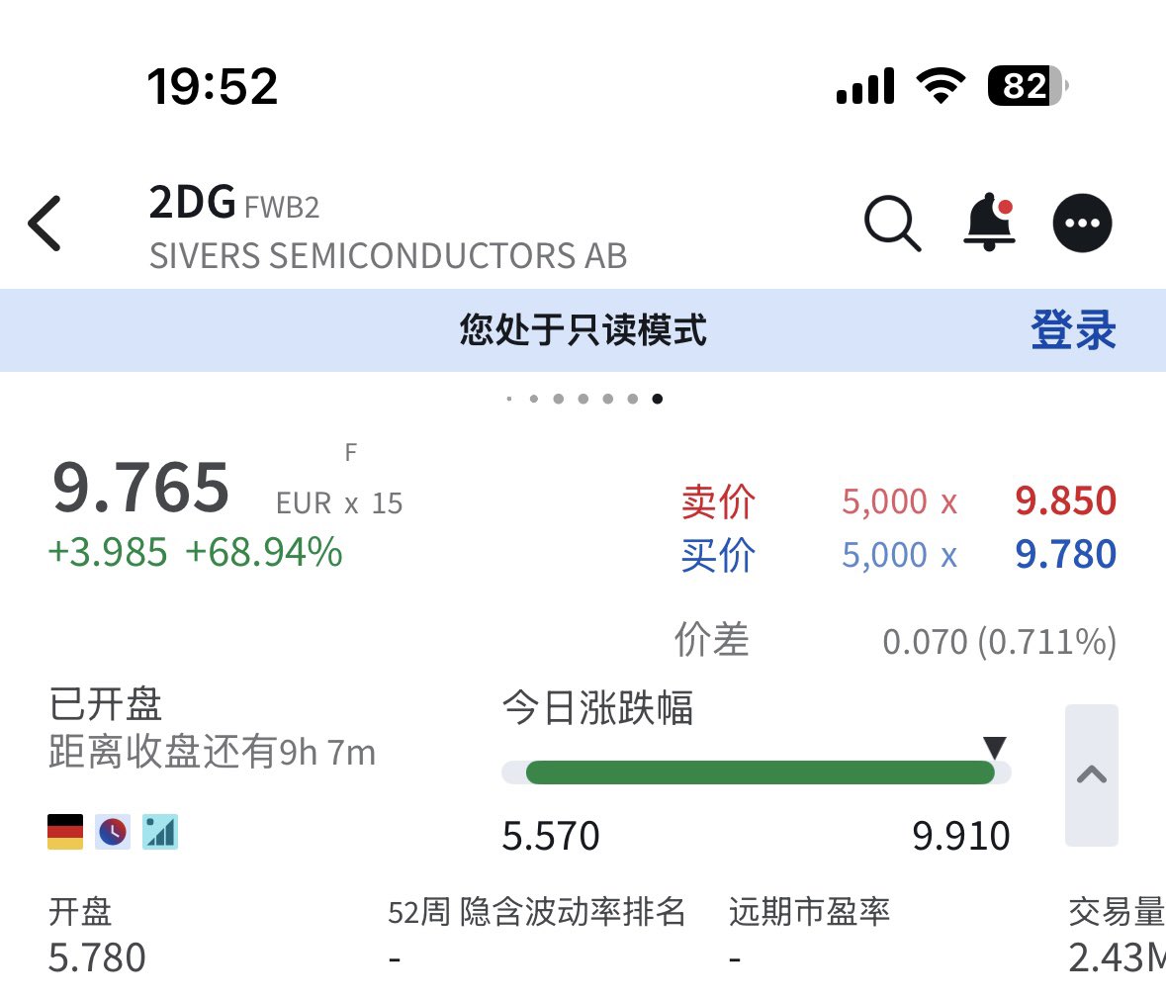Open the alerts bell icon
The width and height of the screenshot is (1166, 1000).
click(x=989, y=222)
